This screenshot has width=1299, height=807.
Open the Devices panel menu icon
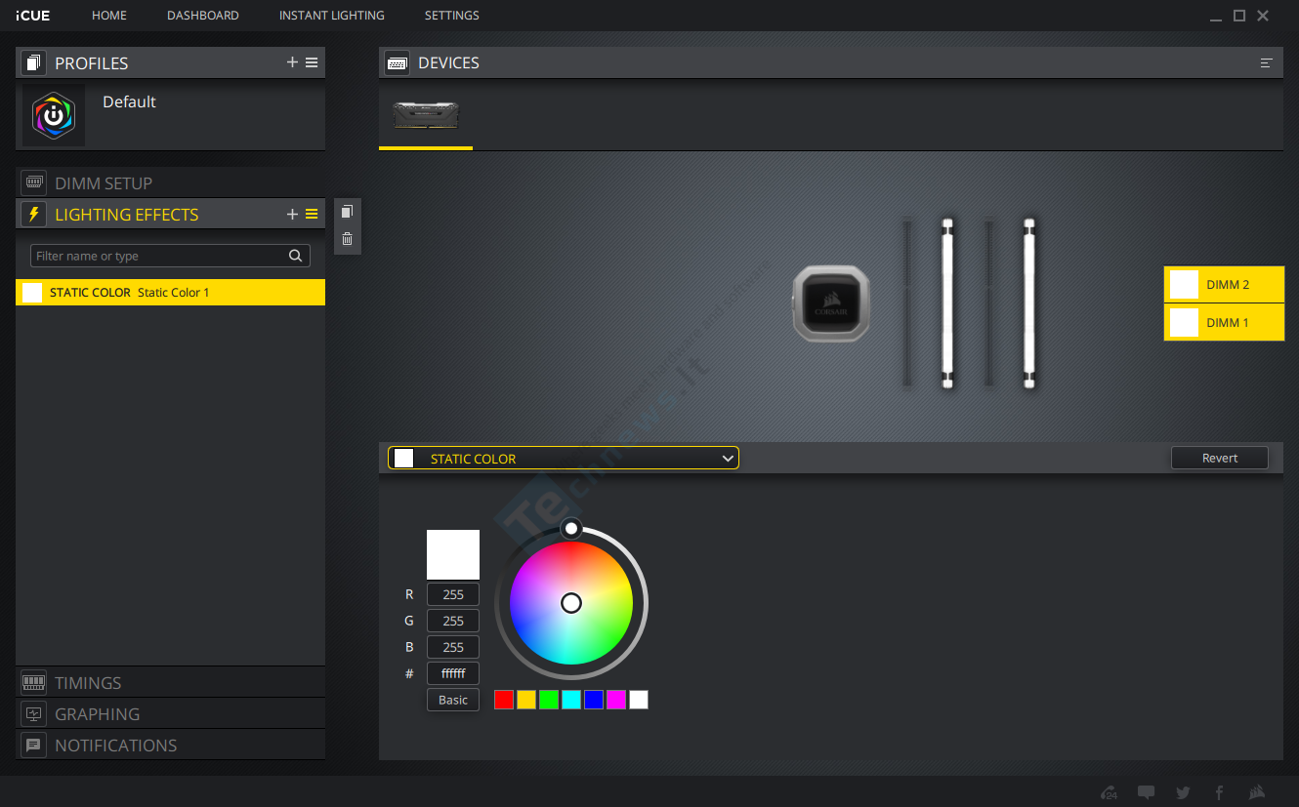[x=1267, y=62]
